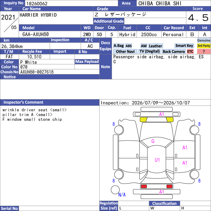211x211 pixels.
Task: Click the left yellow headlight in diagram
Action: click(x=143, y=119)
